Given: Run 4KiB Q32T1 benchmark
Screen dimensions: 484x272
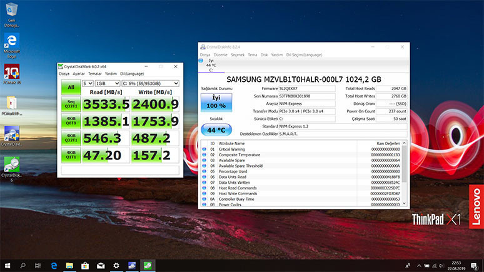Looking at the screenshot, I should pyautogui.click(x=71, y=138).
